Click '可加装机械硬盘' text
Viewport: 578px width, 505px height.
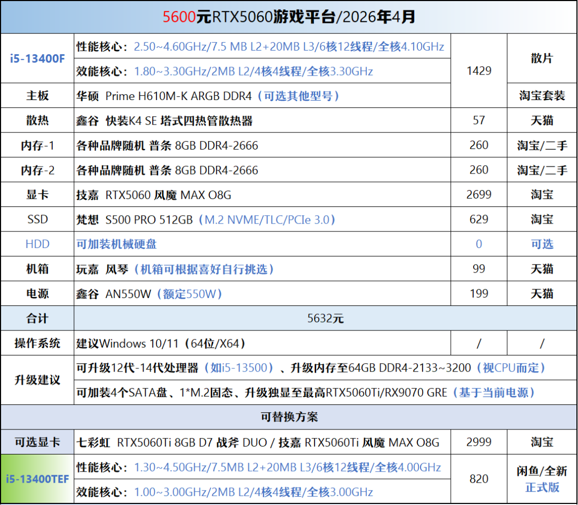click(116, 244)
